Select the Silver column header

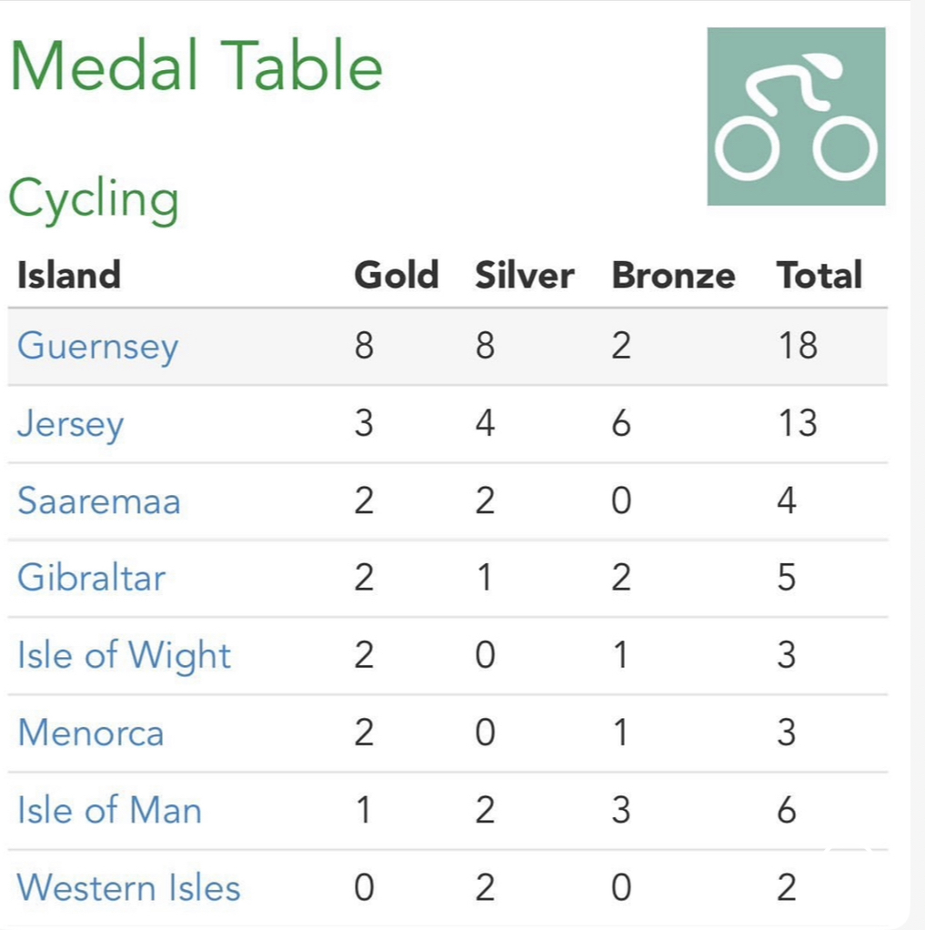tap(525, 275)
